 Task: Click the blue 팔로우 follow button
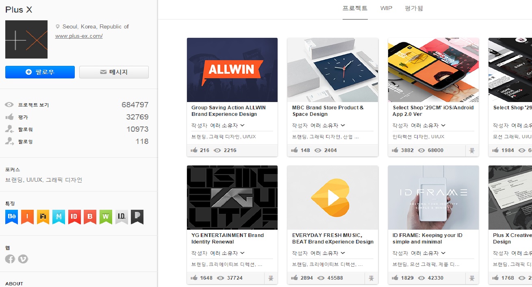(x=40, y=72)
